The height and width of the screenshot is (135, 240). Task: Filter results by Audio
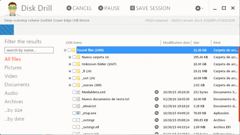[x=11, y=93]
